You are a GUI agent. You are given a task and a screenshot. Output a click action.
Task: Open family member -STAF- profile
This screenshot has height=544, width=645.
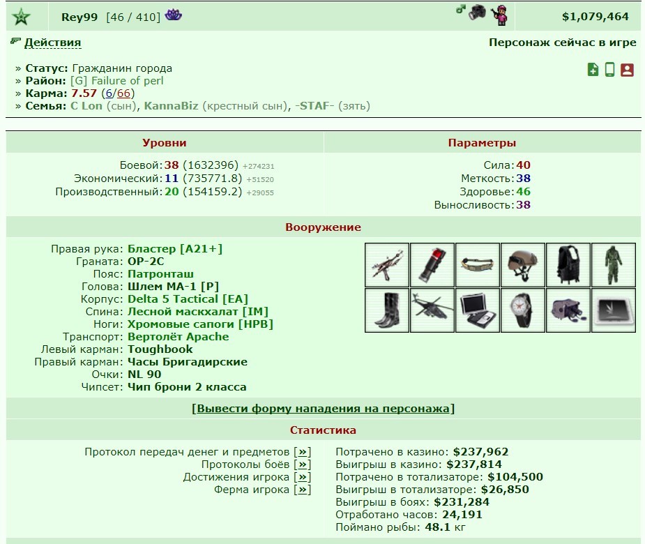coord(314,106)
